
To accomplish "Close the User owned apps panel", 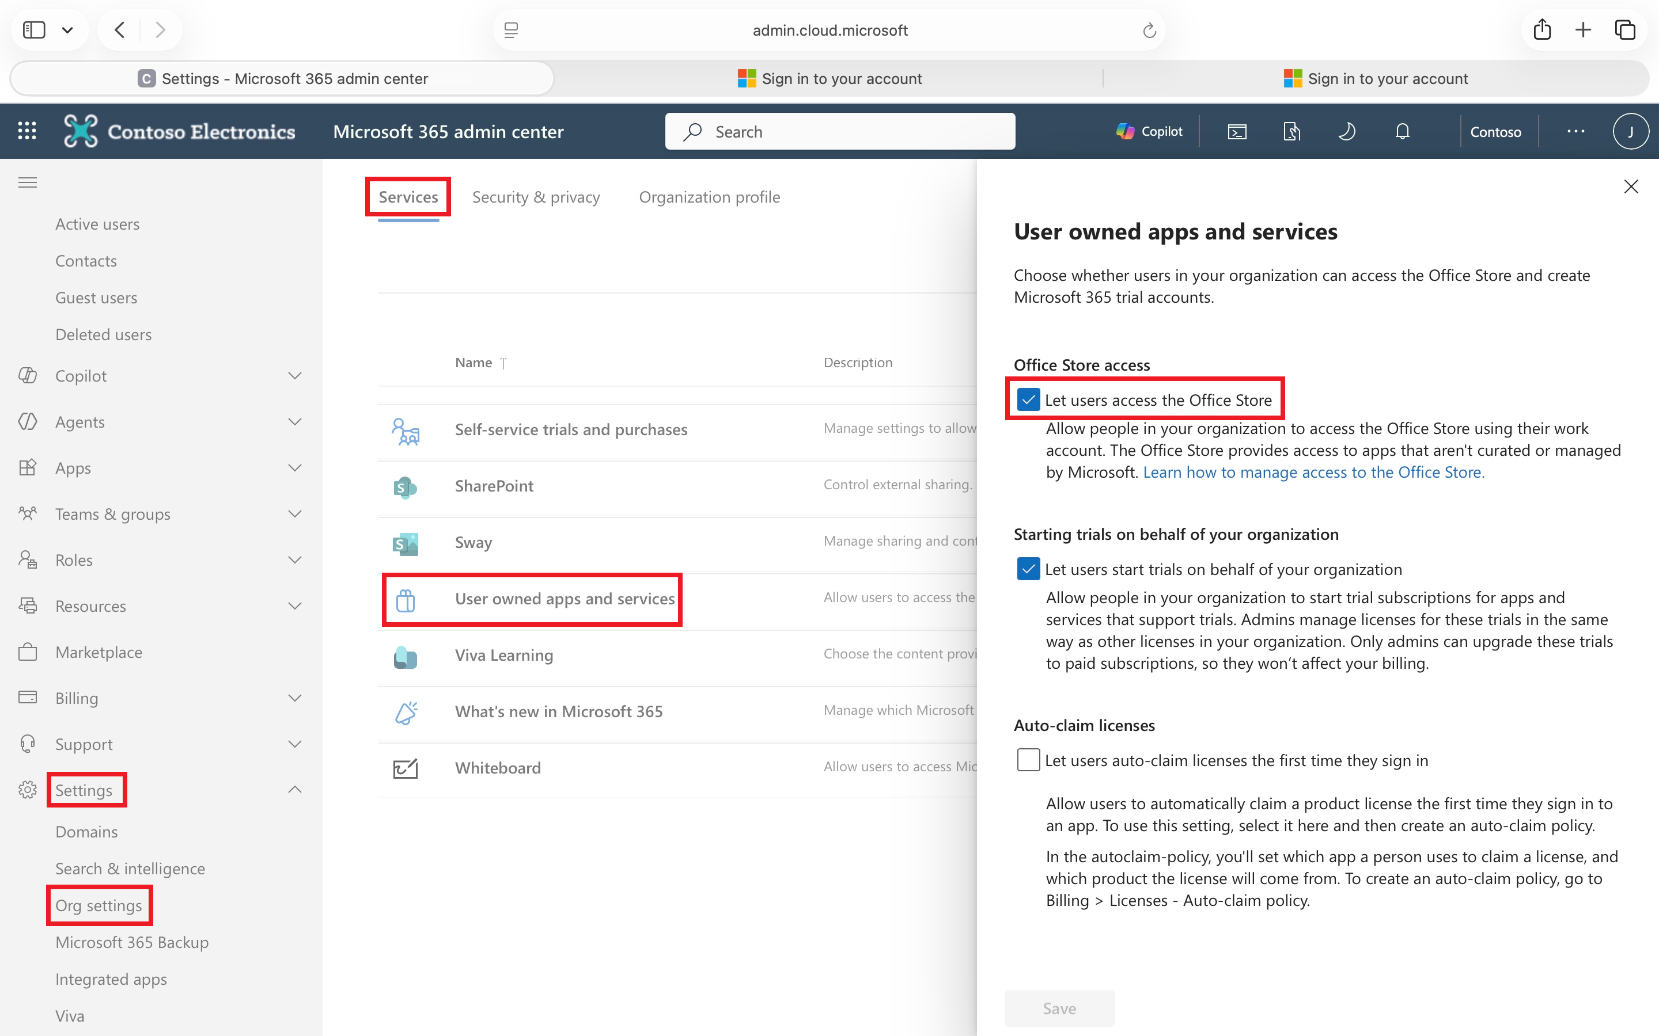I will (x=1631, y=186).
